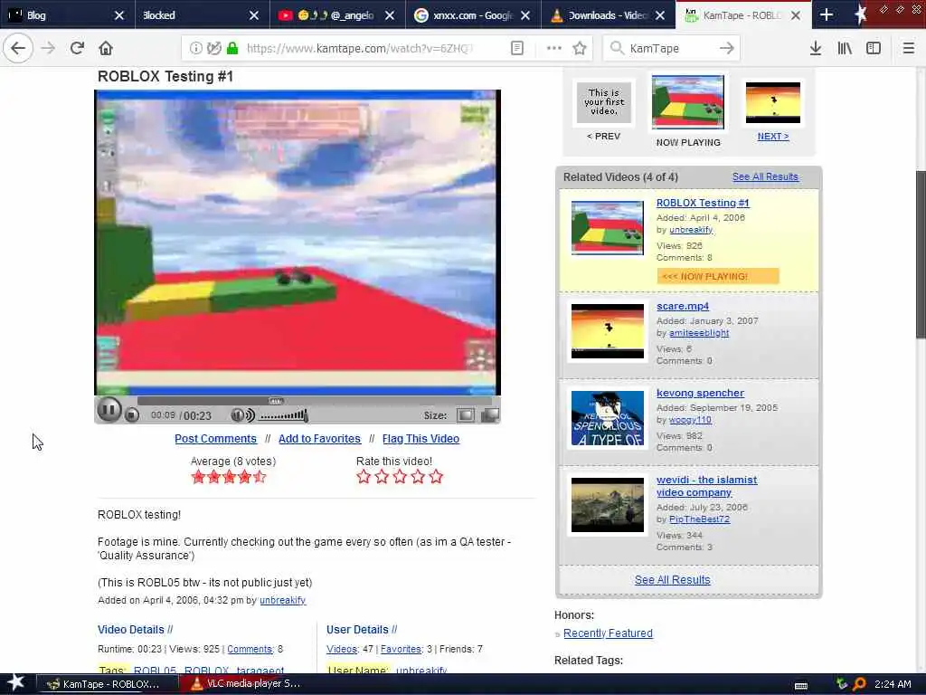The image size is (926, 695).
Task: Click NEXT > video link
Action: [773, 136]
